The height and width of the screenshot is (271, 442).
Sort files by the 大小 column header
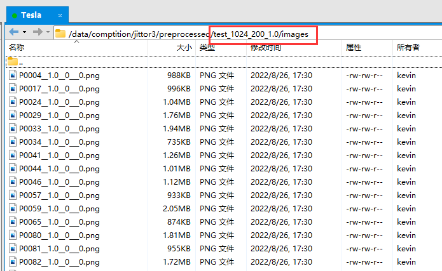183,48
